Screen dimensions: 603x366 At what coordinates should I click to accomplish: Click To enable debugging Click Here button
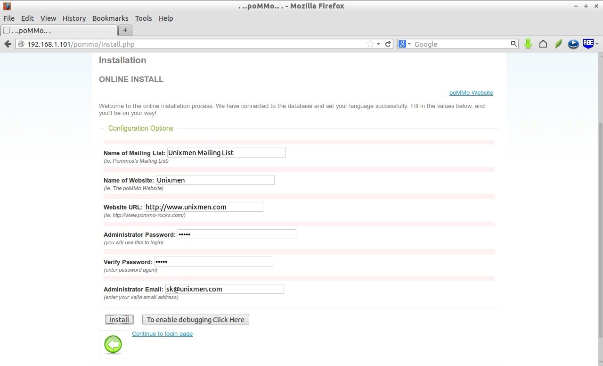pyautogui.click(x=196, y=320)
